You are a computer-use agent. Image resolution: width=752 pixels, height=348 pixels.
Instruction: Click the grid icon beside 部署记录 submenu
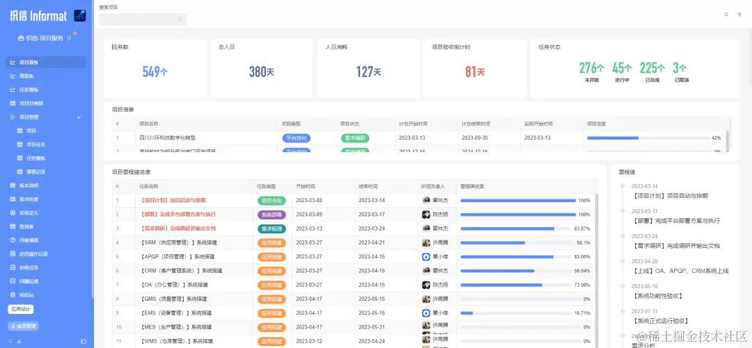(x=20, y=172)
